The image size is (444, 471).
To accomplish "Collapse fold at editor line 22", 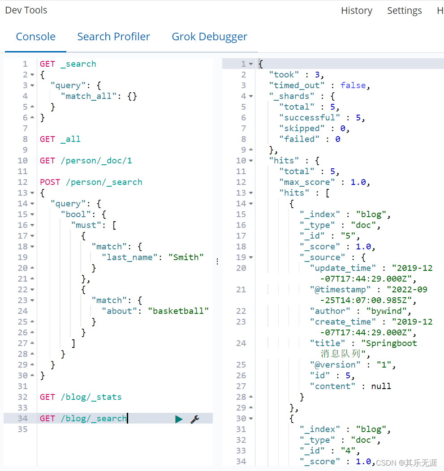I will (x=32, y=290).
